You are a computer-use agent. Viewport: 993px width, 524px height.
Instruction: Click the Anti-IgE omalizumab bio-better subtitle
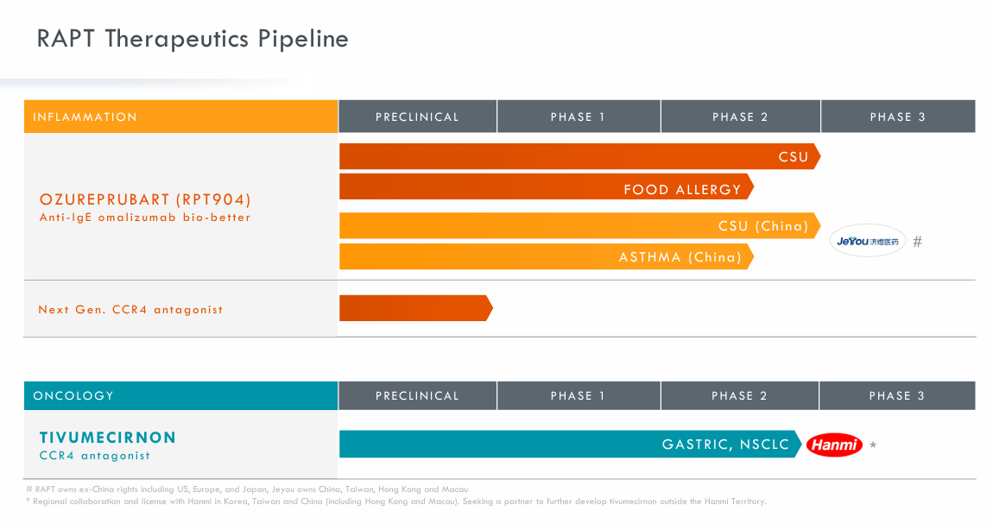pos(145,218)
